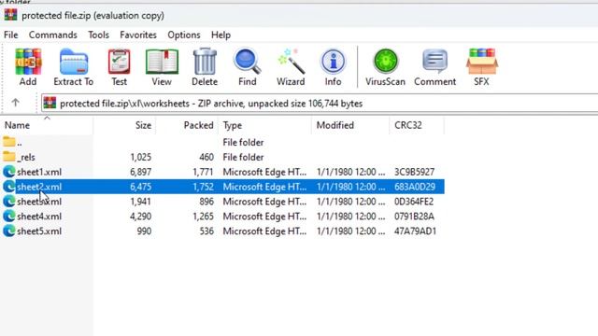Image resolution: width=598 pixels, height=336 pixels.
Task: Open the Commands menu
Action: coord(53,35)
